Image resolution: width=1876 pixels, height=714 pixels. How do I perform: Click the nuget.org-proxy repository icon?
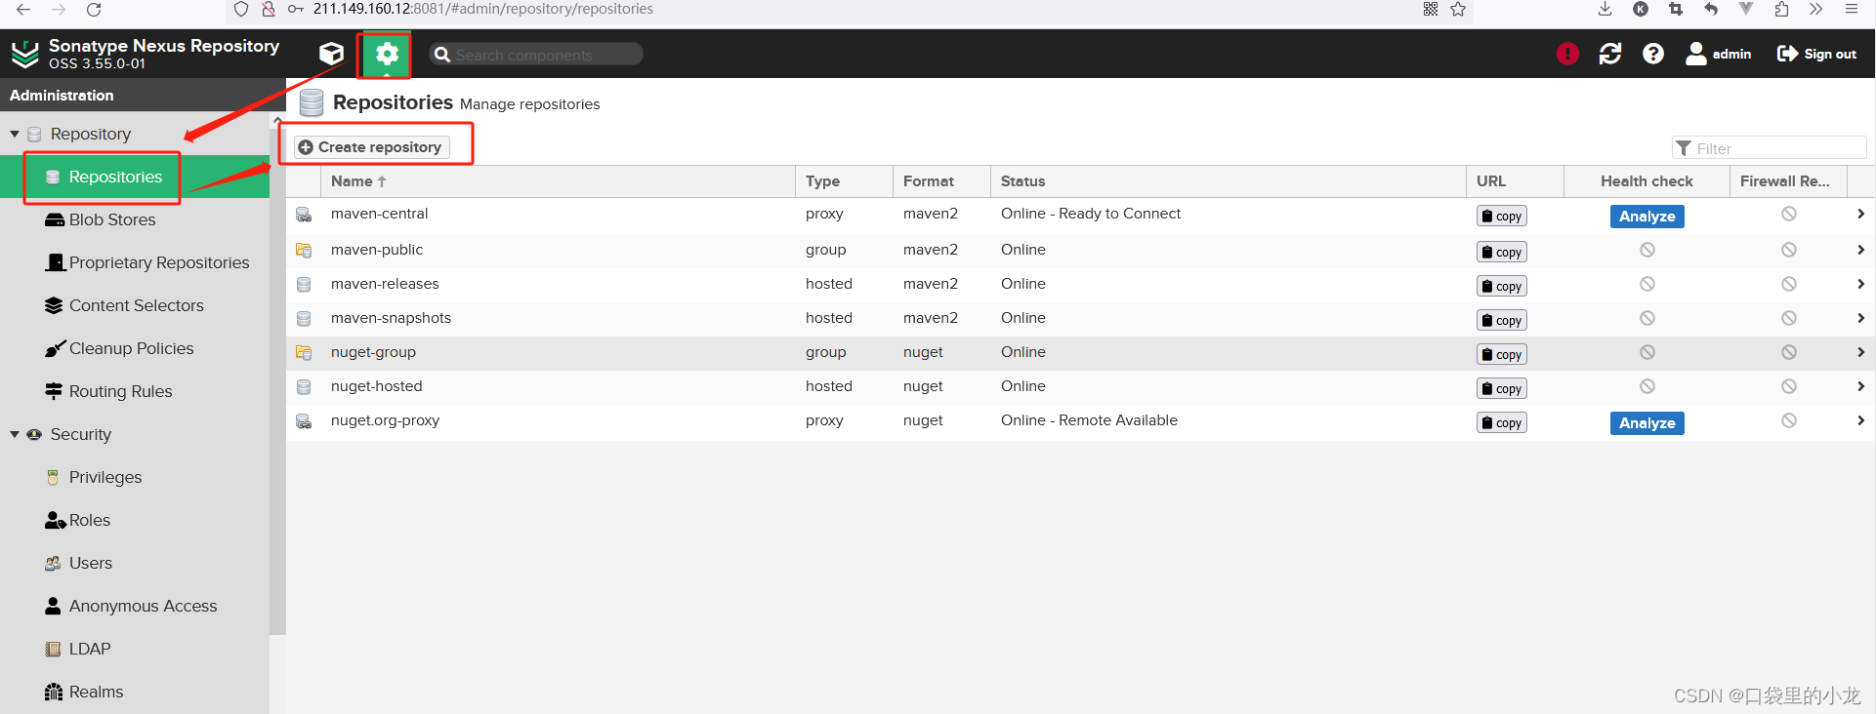304,421
